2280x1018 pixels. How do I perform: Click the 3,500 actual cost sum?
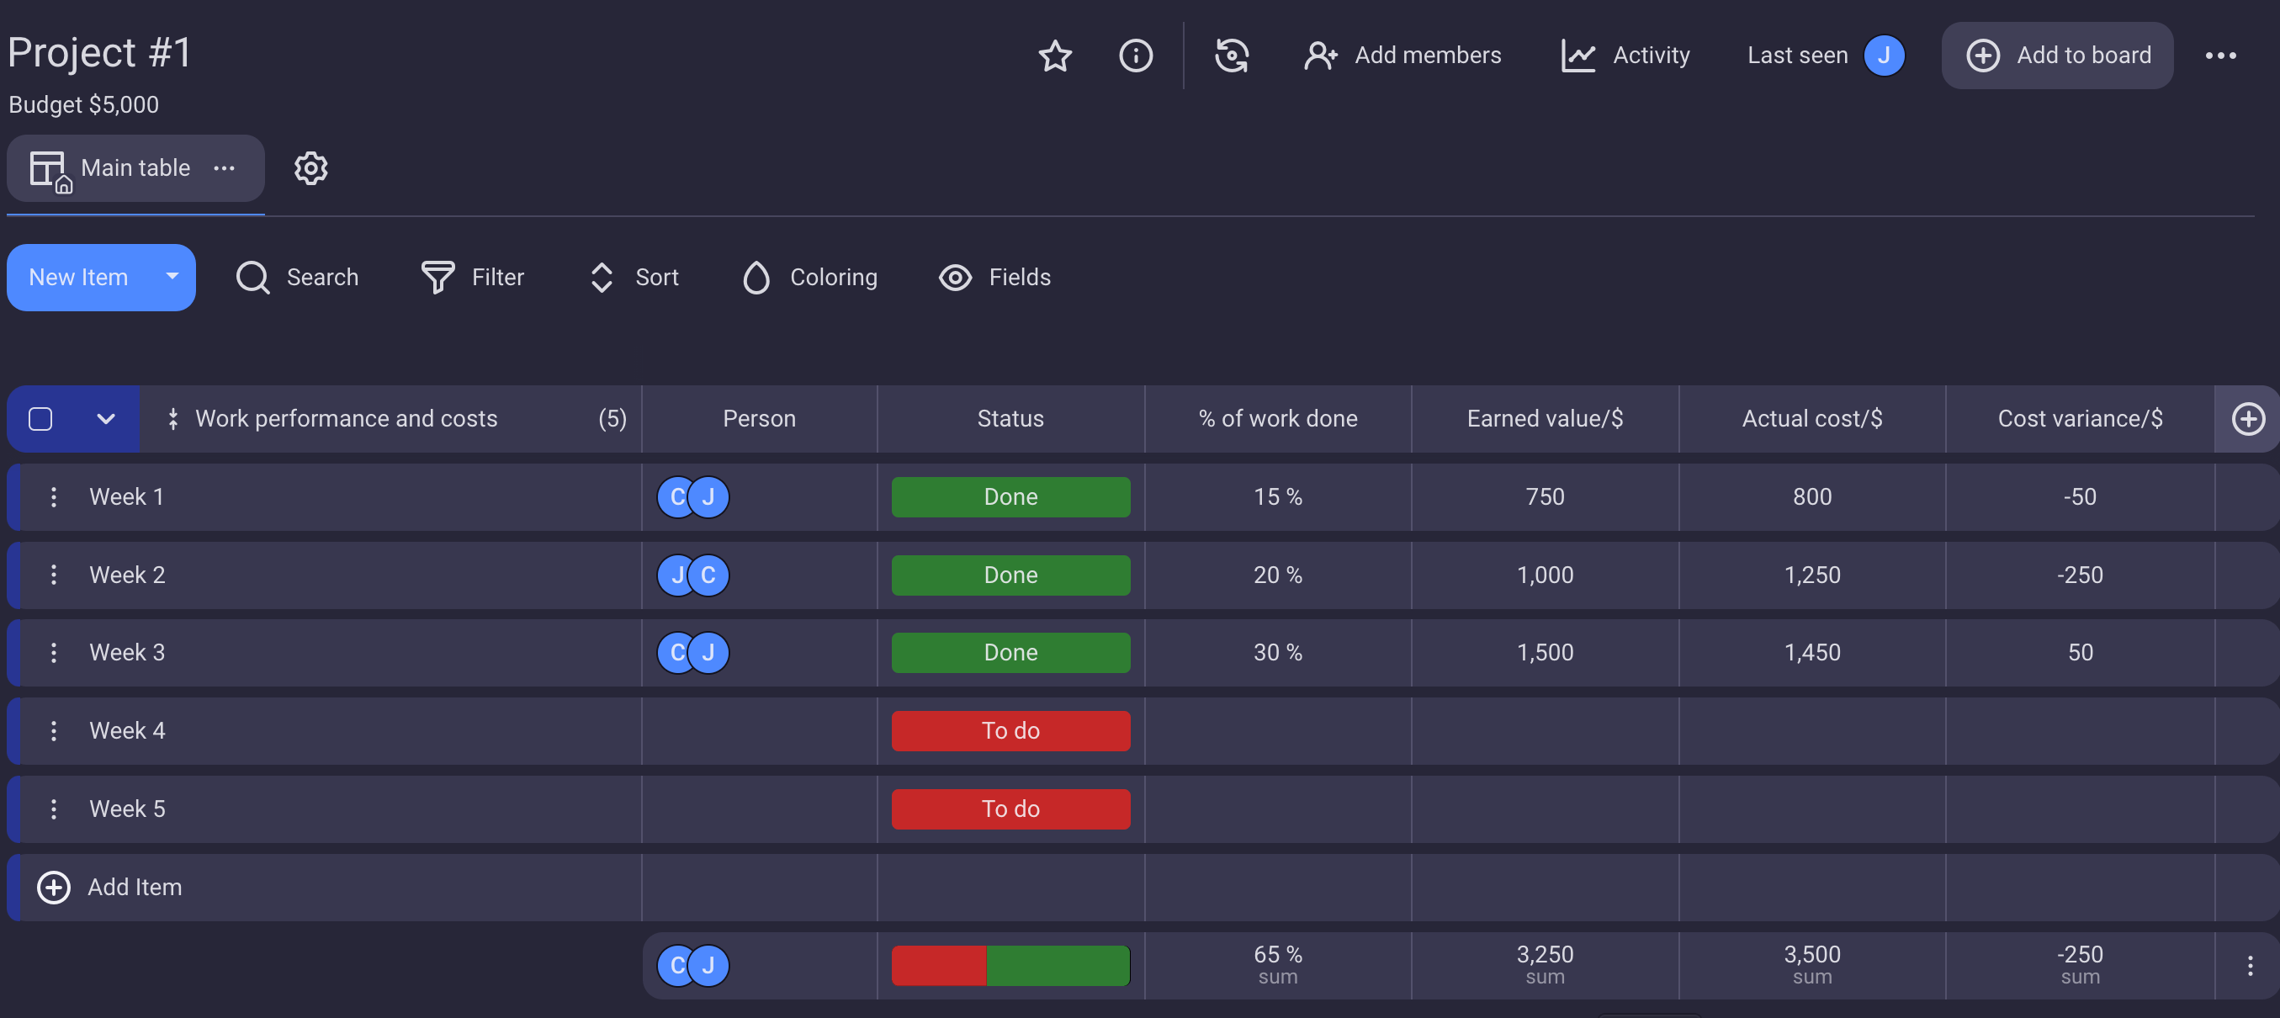(x=1811, y=965)
